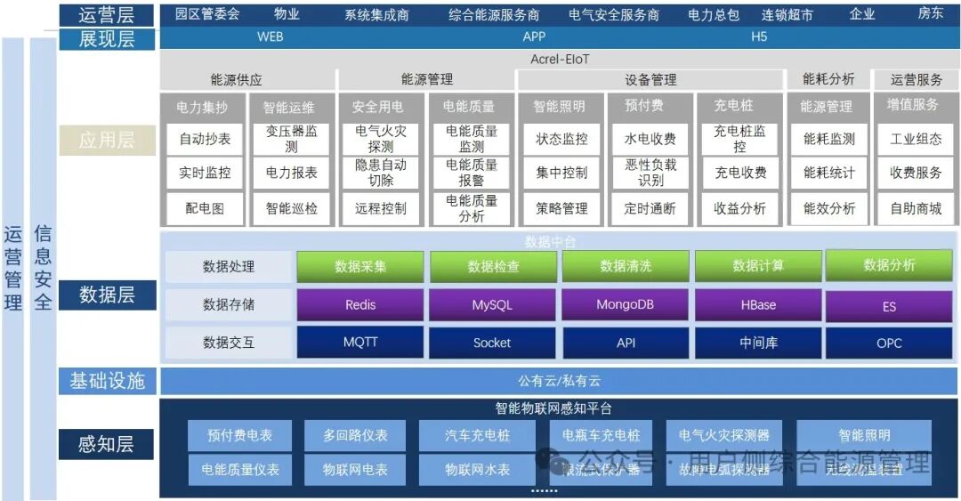Select the 定时通断 cell
Image resolution: width=961 pixels, height=501 pixels.
tap(650, 208)
